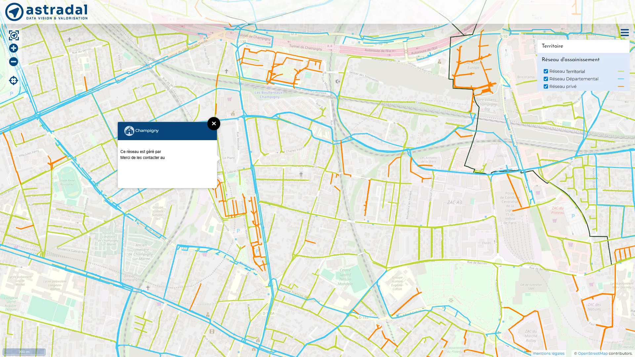Collapse the Réseau d'assainissement section
Image resolution: width=635 pixels, height=357 pixels.
(571, 60)
